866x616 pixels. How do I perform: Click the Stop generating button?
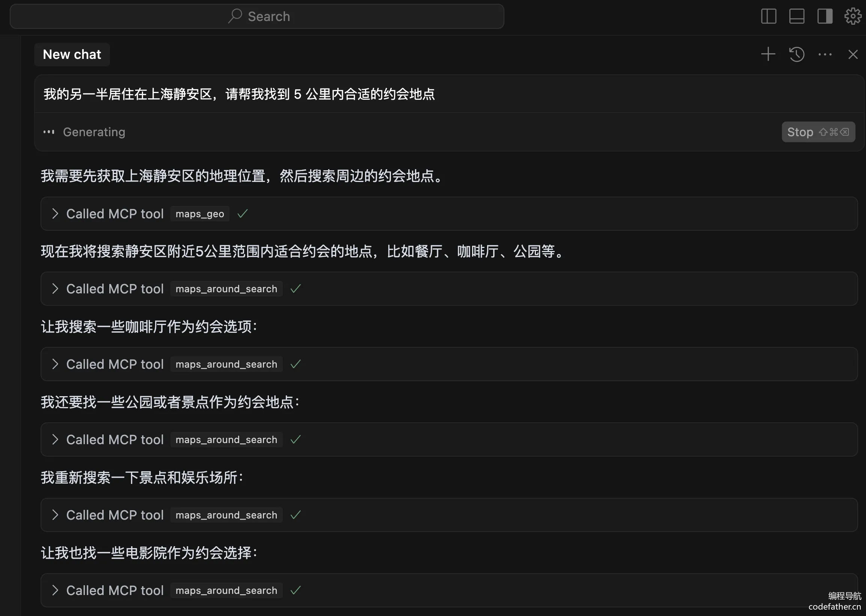(x=818, y=132)
